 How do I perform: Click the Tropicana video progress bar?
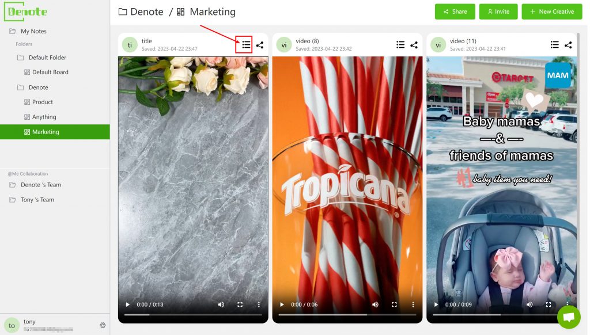[347, 315]
